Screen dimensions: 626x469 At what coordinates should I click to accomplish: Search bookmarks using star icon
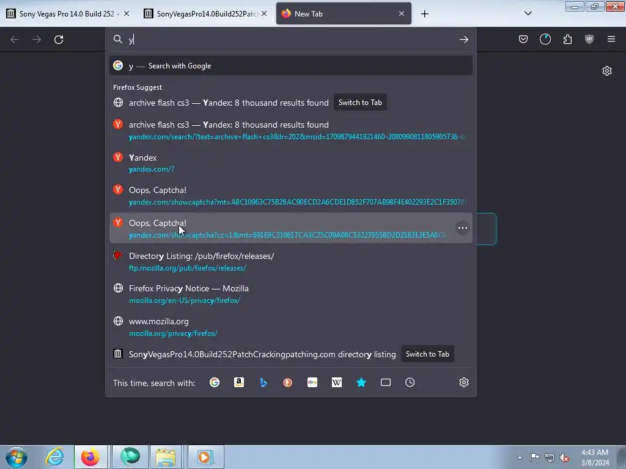pos(361,382)
